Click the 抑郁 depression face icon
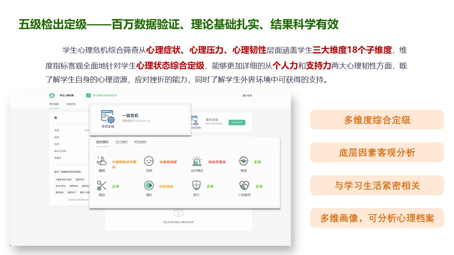Screen dimensions: 454x255 tap(149, 161)
